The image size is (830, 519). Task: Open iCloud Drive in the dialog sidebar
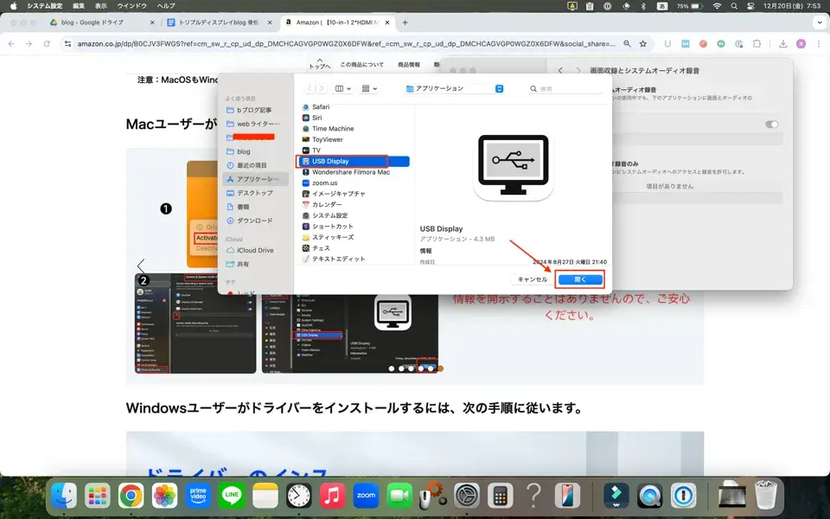click(256, 250)
